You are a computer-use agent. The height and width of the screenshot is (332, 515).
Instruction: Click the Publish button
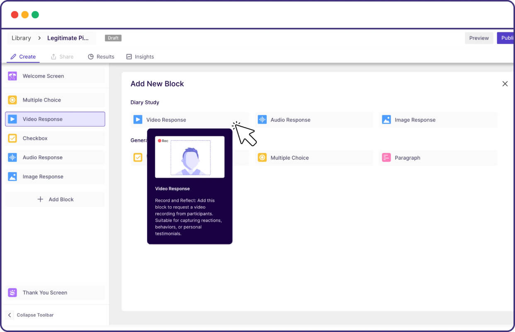[x=506, y=38]
